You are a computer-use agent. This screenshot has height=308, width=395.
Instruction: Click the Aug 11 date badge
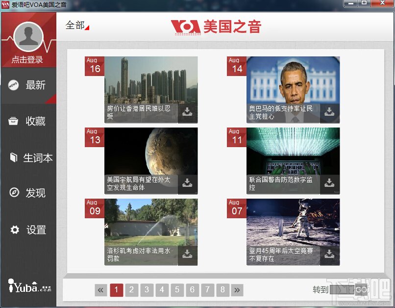[x=237, y=137]
